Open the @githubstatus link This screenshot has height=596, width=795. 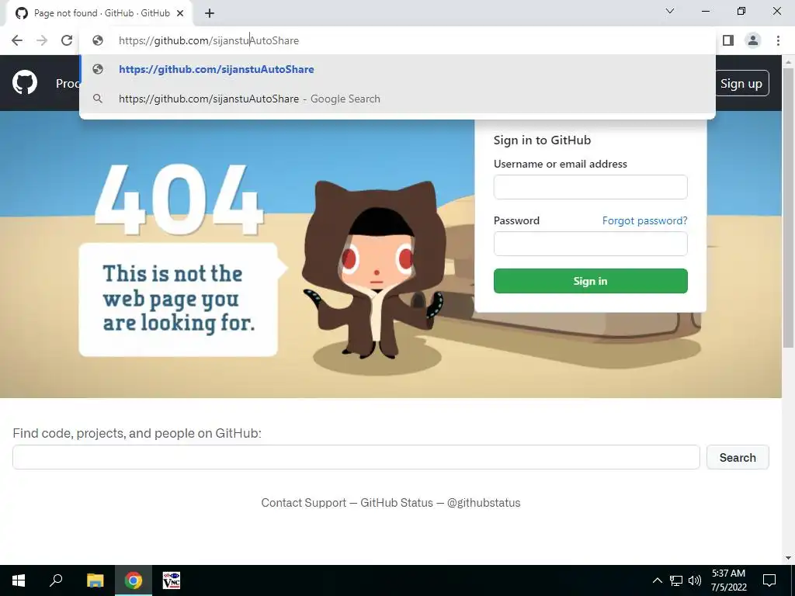coord(484,503)
